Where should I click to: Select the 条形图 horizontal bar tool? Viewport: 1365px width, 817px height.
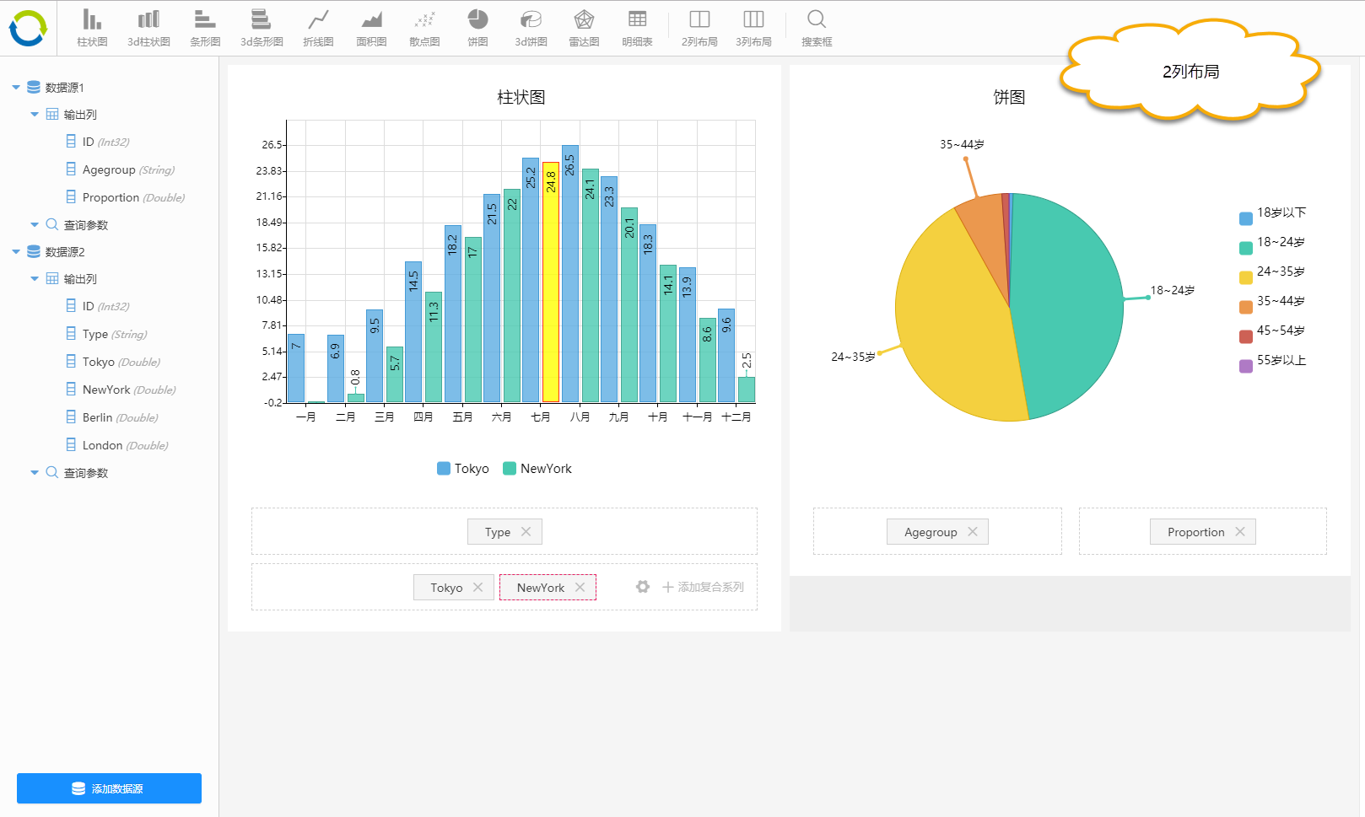click(205, 28)
